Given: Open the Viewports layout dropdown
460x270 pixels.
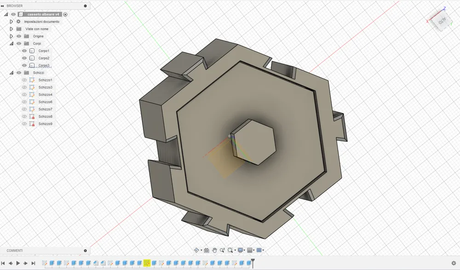Looking at the screenshot, I should click(x=260, y=250).
